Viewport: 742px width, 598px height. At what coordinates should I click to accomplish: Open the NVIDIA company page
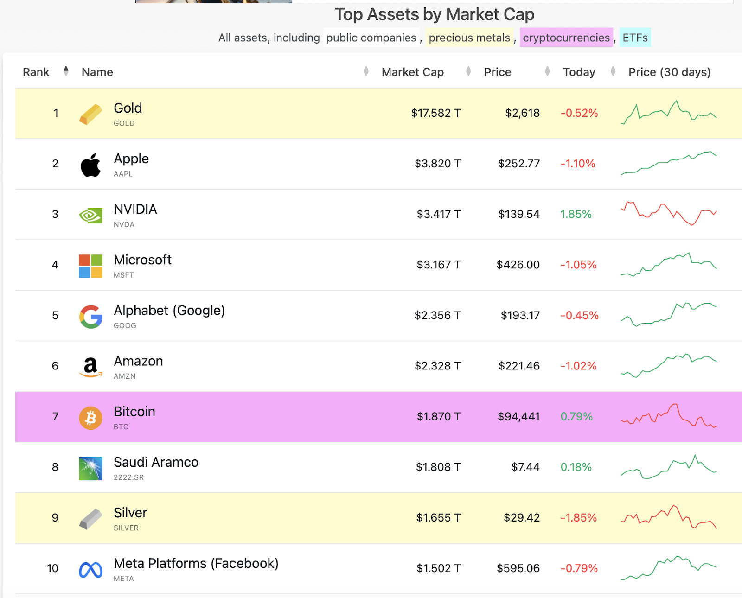[135, 209]
